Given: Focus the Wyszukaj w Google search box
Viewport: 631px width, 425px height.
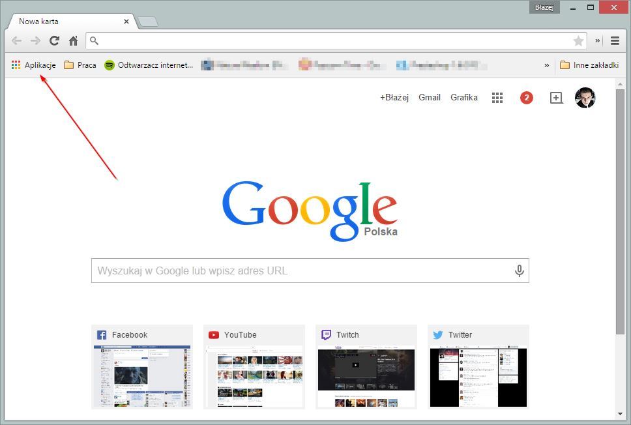Looking at the screenshot, I should tap(310, 271).
